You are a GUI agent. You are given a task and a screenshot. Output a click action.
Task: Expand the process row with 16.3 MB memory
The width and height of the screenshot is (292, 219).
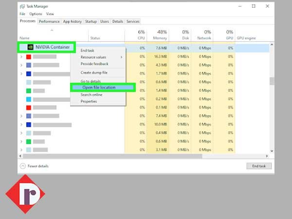coord(21,56)
